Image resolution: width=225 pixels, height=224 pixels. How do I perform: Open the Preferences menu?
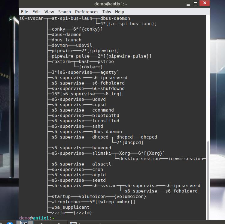point(87,12)
